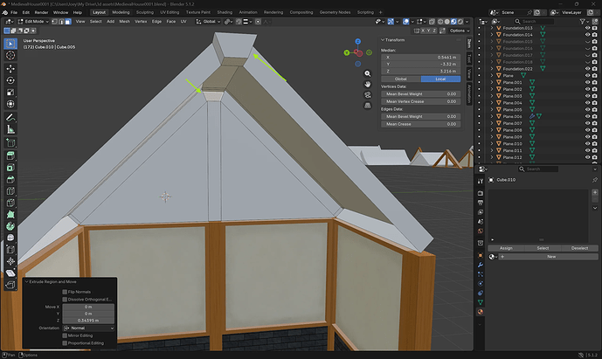Click the Mean Crease value slider
Image resolution: width=602 pixels, height=359 pixels.
coord(421,124)
